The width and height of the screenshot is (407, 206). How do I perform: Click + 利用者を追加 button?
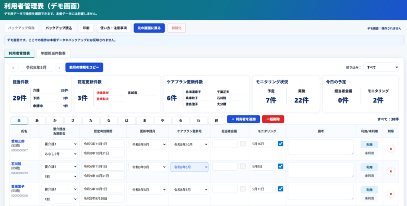[x=244, y=119]
